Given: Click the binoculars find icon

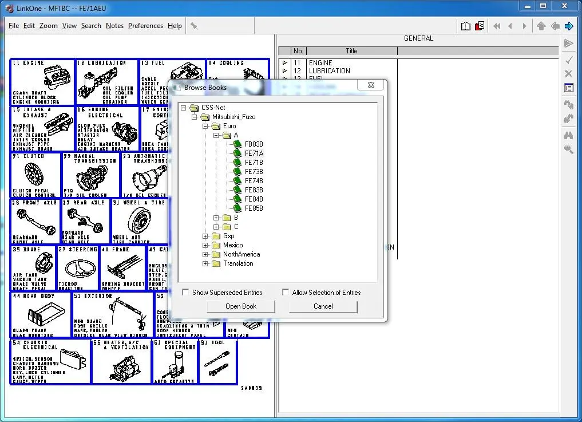Looking at the screenshot, I should coord(569,135).
